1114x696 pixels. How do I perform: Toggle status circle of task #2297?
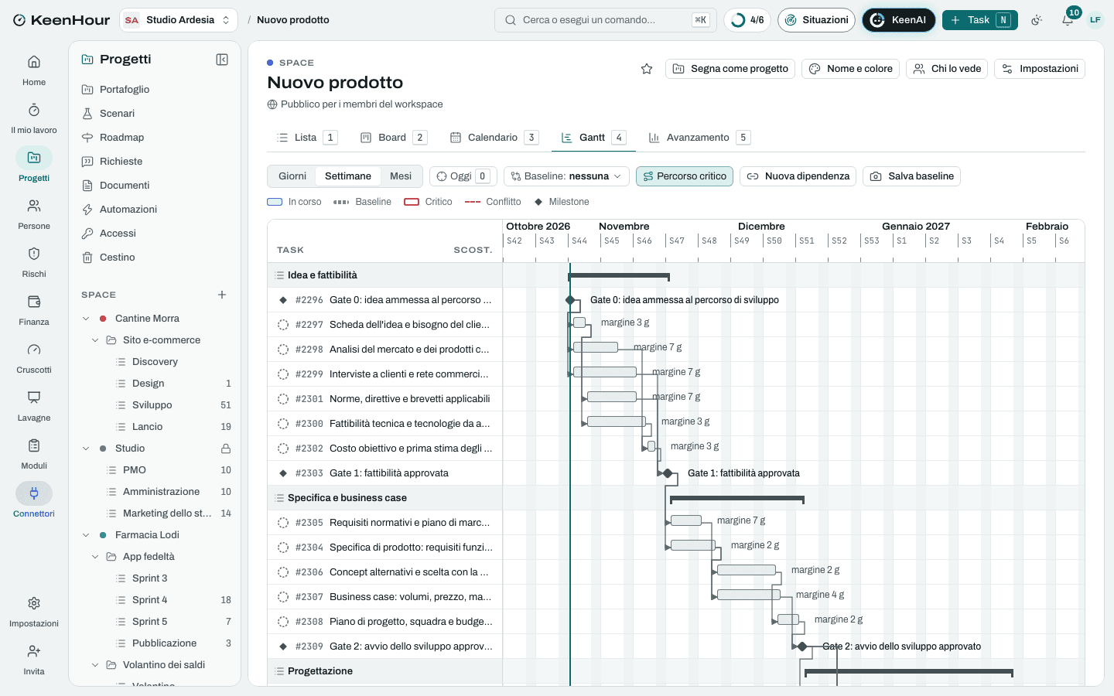point(283,325)
